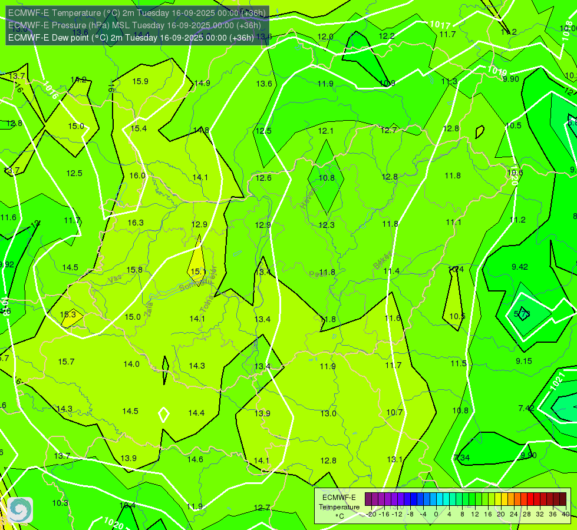Click the swirl logo icon at bottom-left
The image size is (577, 530).
tap(20, 509)
